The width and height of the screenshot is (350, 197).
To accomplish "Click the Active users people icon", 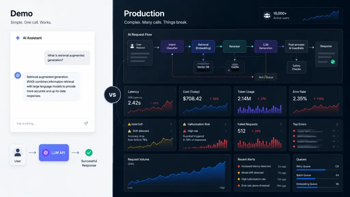I will coord(267,15).
